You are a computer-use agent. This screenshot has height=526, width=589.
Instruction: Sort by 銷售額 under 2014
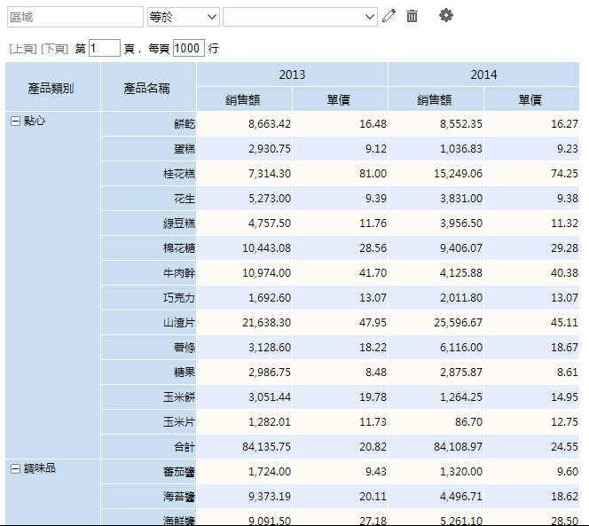435,99
